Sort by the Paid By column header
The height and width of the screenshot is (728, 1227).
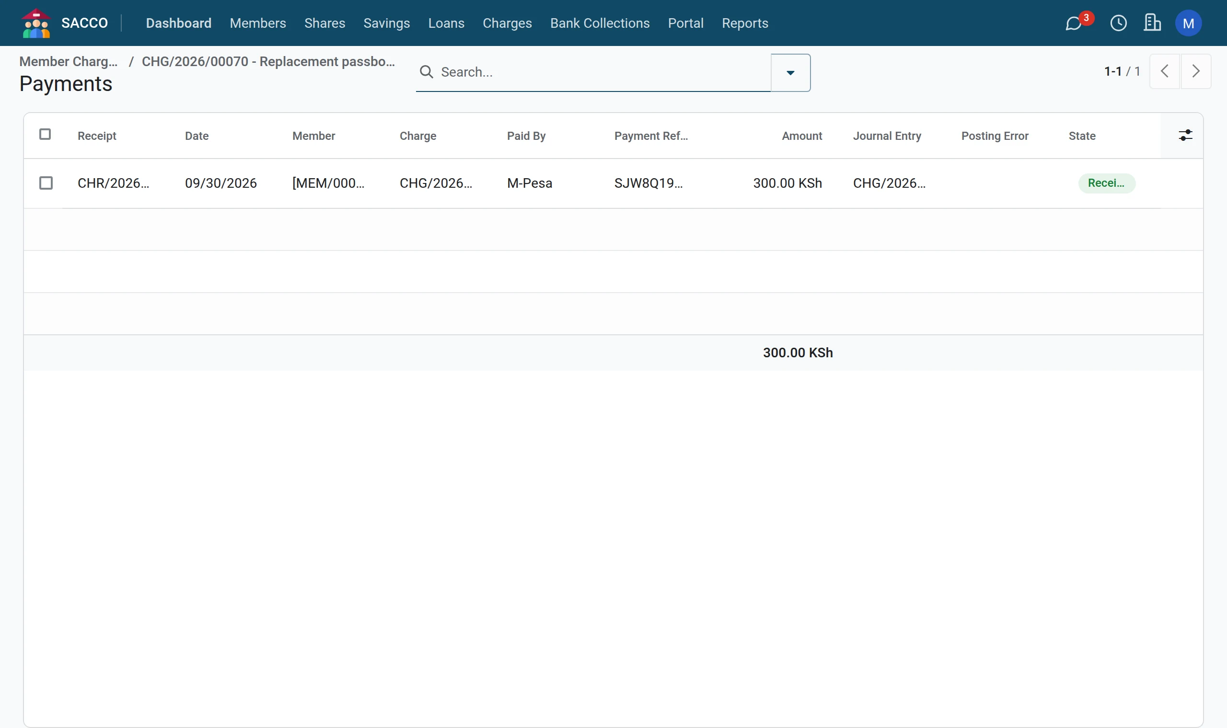(x=526, y=136)
